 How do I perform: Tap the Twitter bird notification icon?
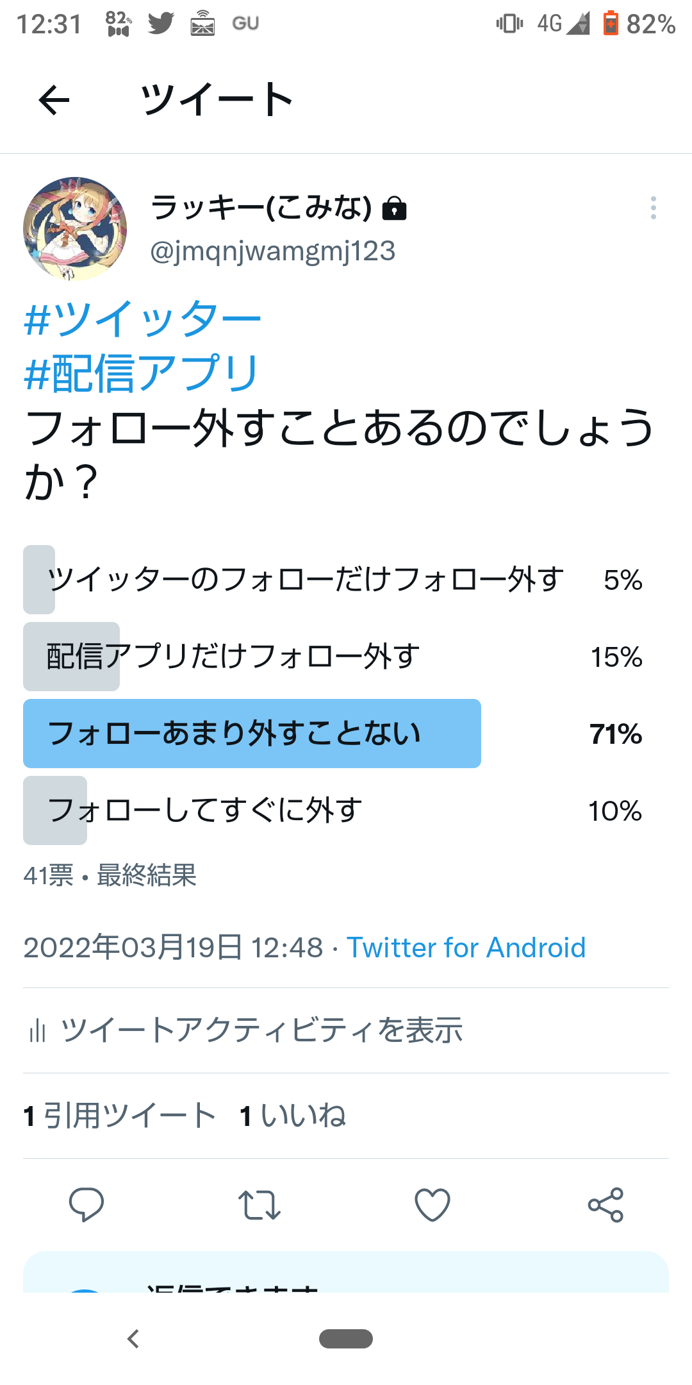tap(161, 24)
